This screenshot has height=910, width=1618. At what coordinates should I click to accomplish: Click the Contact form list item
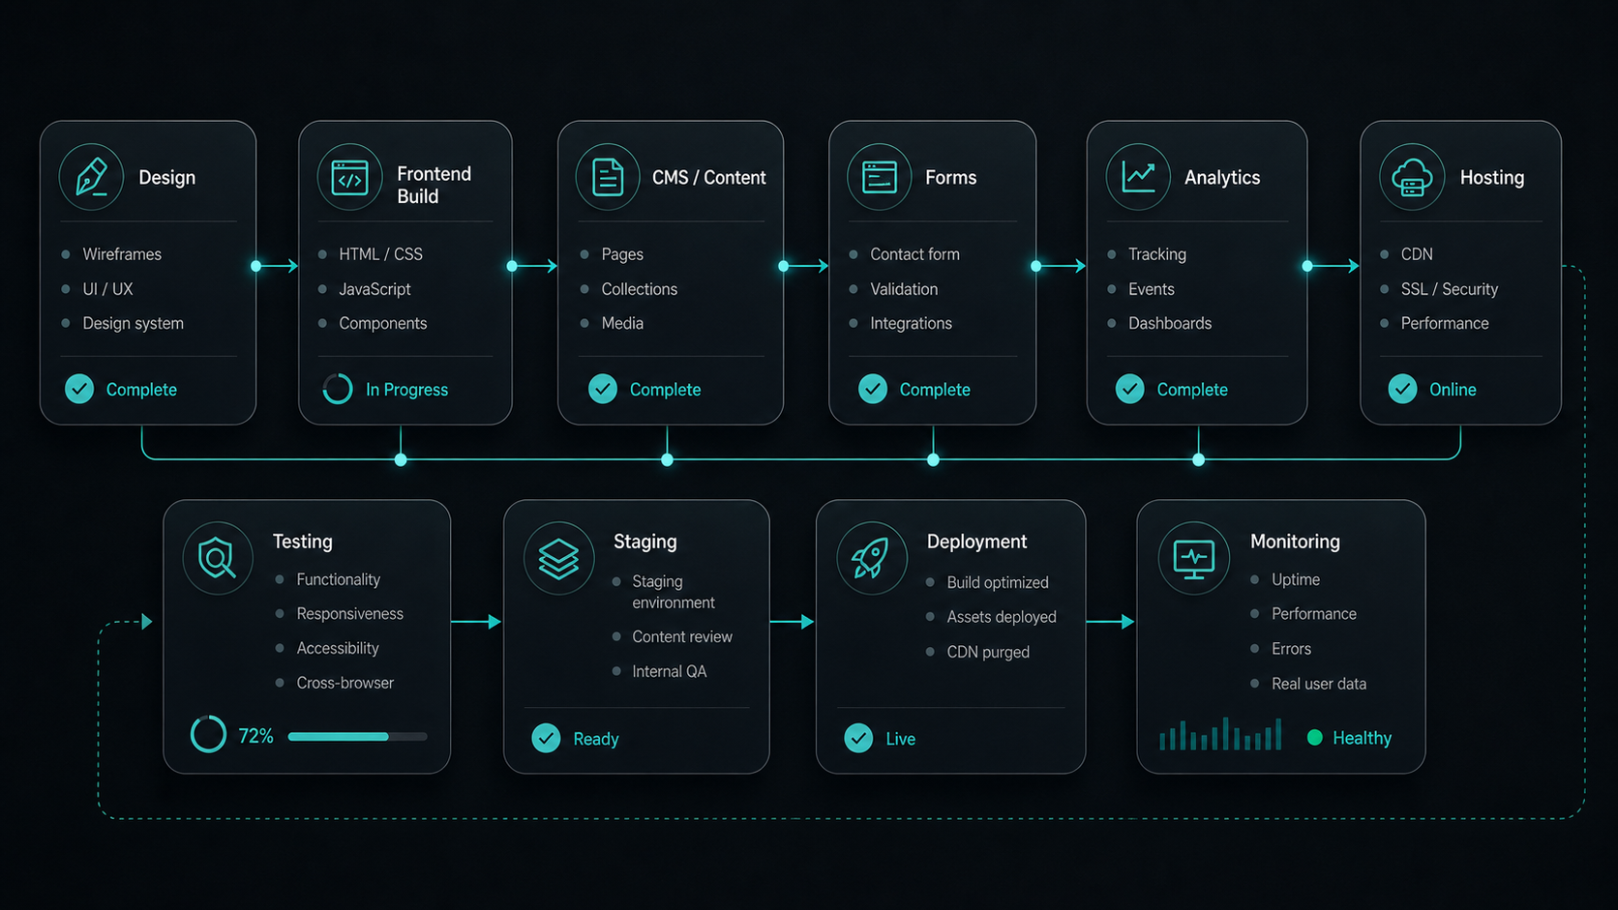tap(914, 254)
